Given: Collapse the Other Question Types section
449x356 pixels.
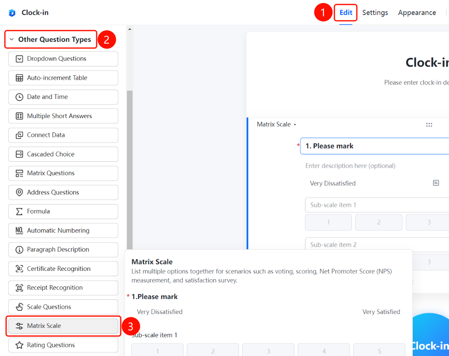Looking at the screenshot, I should tap(12, 39).
